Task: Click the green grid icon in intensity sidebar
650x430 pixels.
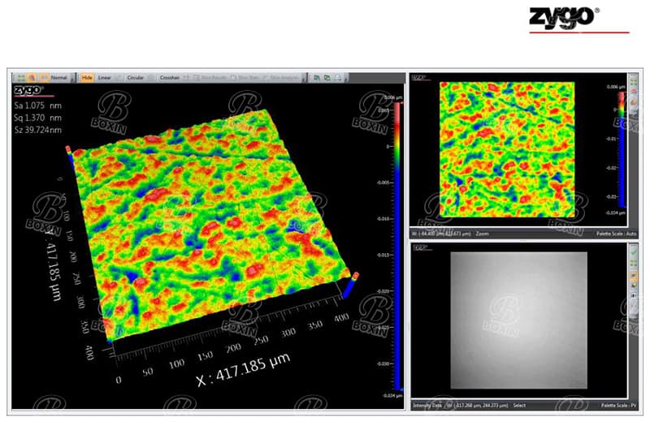Action: tap(634, 263)
